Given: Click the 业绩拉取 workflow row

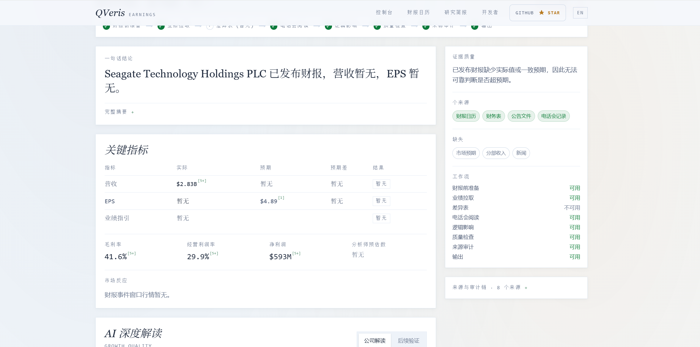Looking at the screenshot, I should (516, 198).
